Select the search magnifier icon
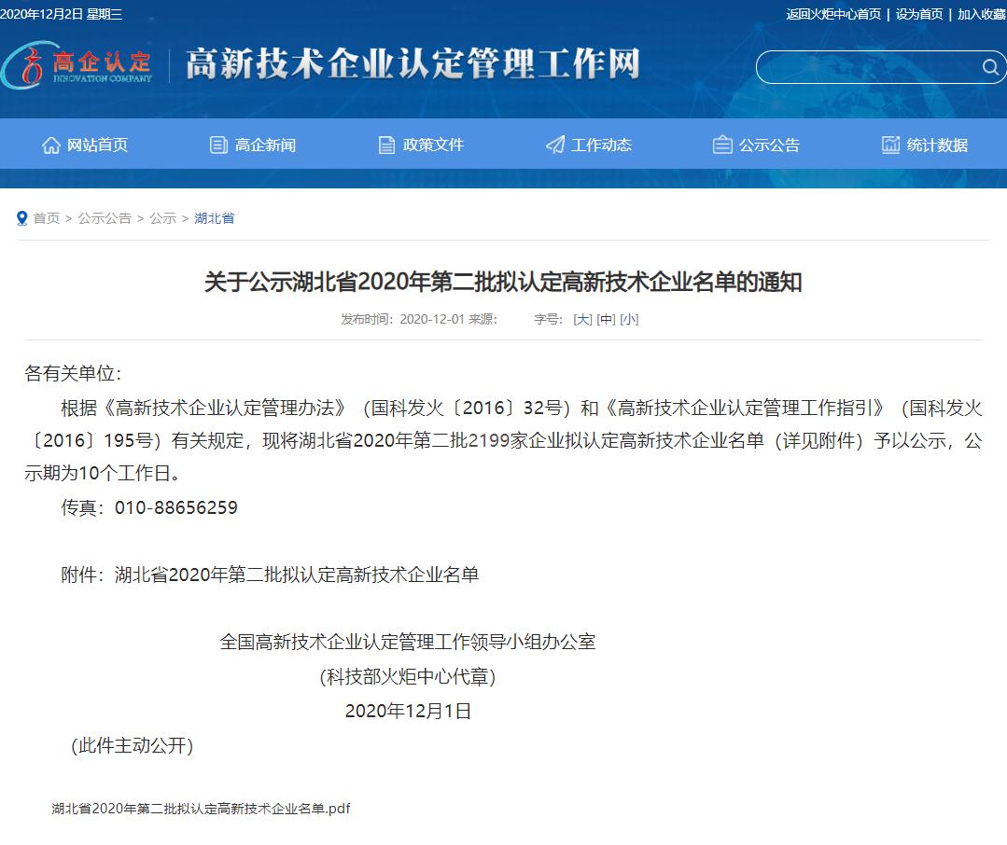The image size is (1007, 845). pyautogui.click(x=989, y=67)
